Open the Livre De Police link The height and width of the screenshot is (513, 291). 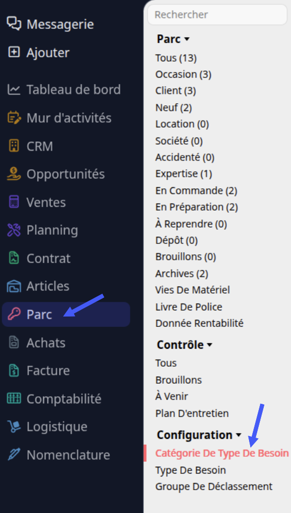[x=189, y=307]
